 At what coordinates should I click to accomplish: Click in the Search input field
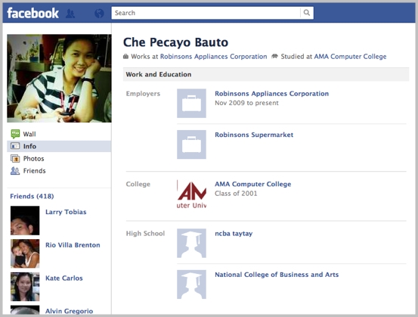click(x=206, y=13)
